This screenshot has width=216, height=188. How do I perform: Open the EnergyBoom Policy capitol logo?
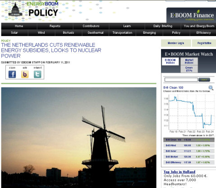(x=15, y=9)
